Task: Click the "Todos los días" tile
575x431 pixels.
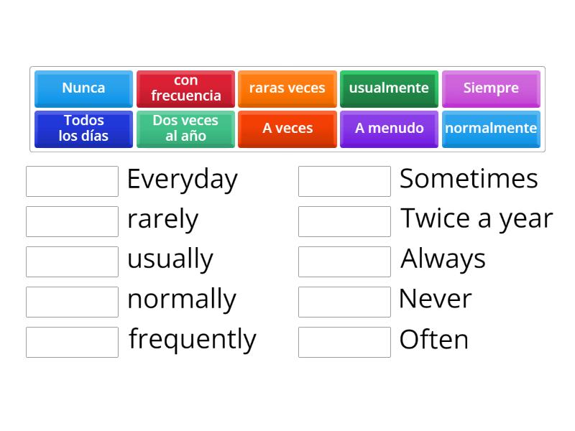Action: click(x=83, y=129)
